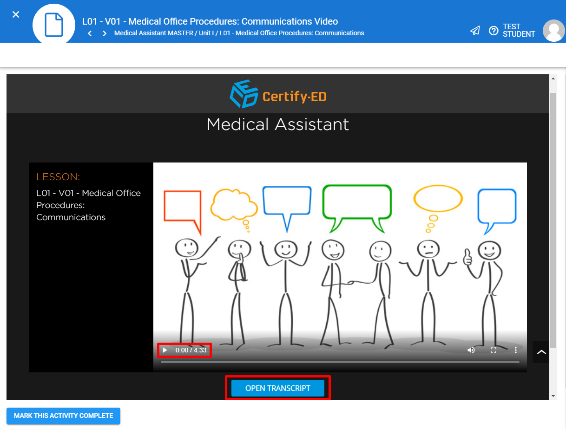The width and height of the screenshot is (566, 429).
Task: Click the Medical Assistant heading
Action: point(278,124)
